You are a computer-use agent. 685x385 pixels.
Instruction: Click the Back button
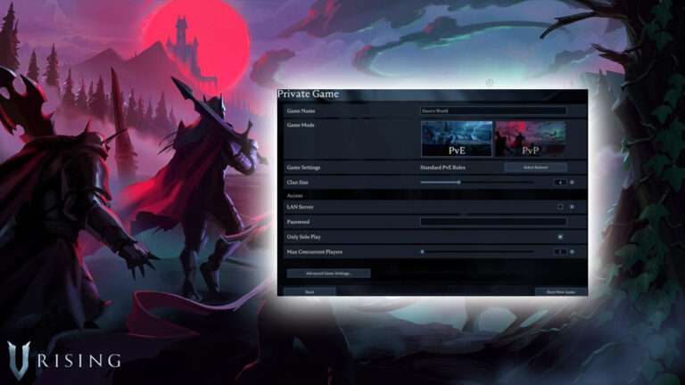pyautogui.click(x=309, y=291)
